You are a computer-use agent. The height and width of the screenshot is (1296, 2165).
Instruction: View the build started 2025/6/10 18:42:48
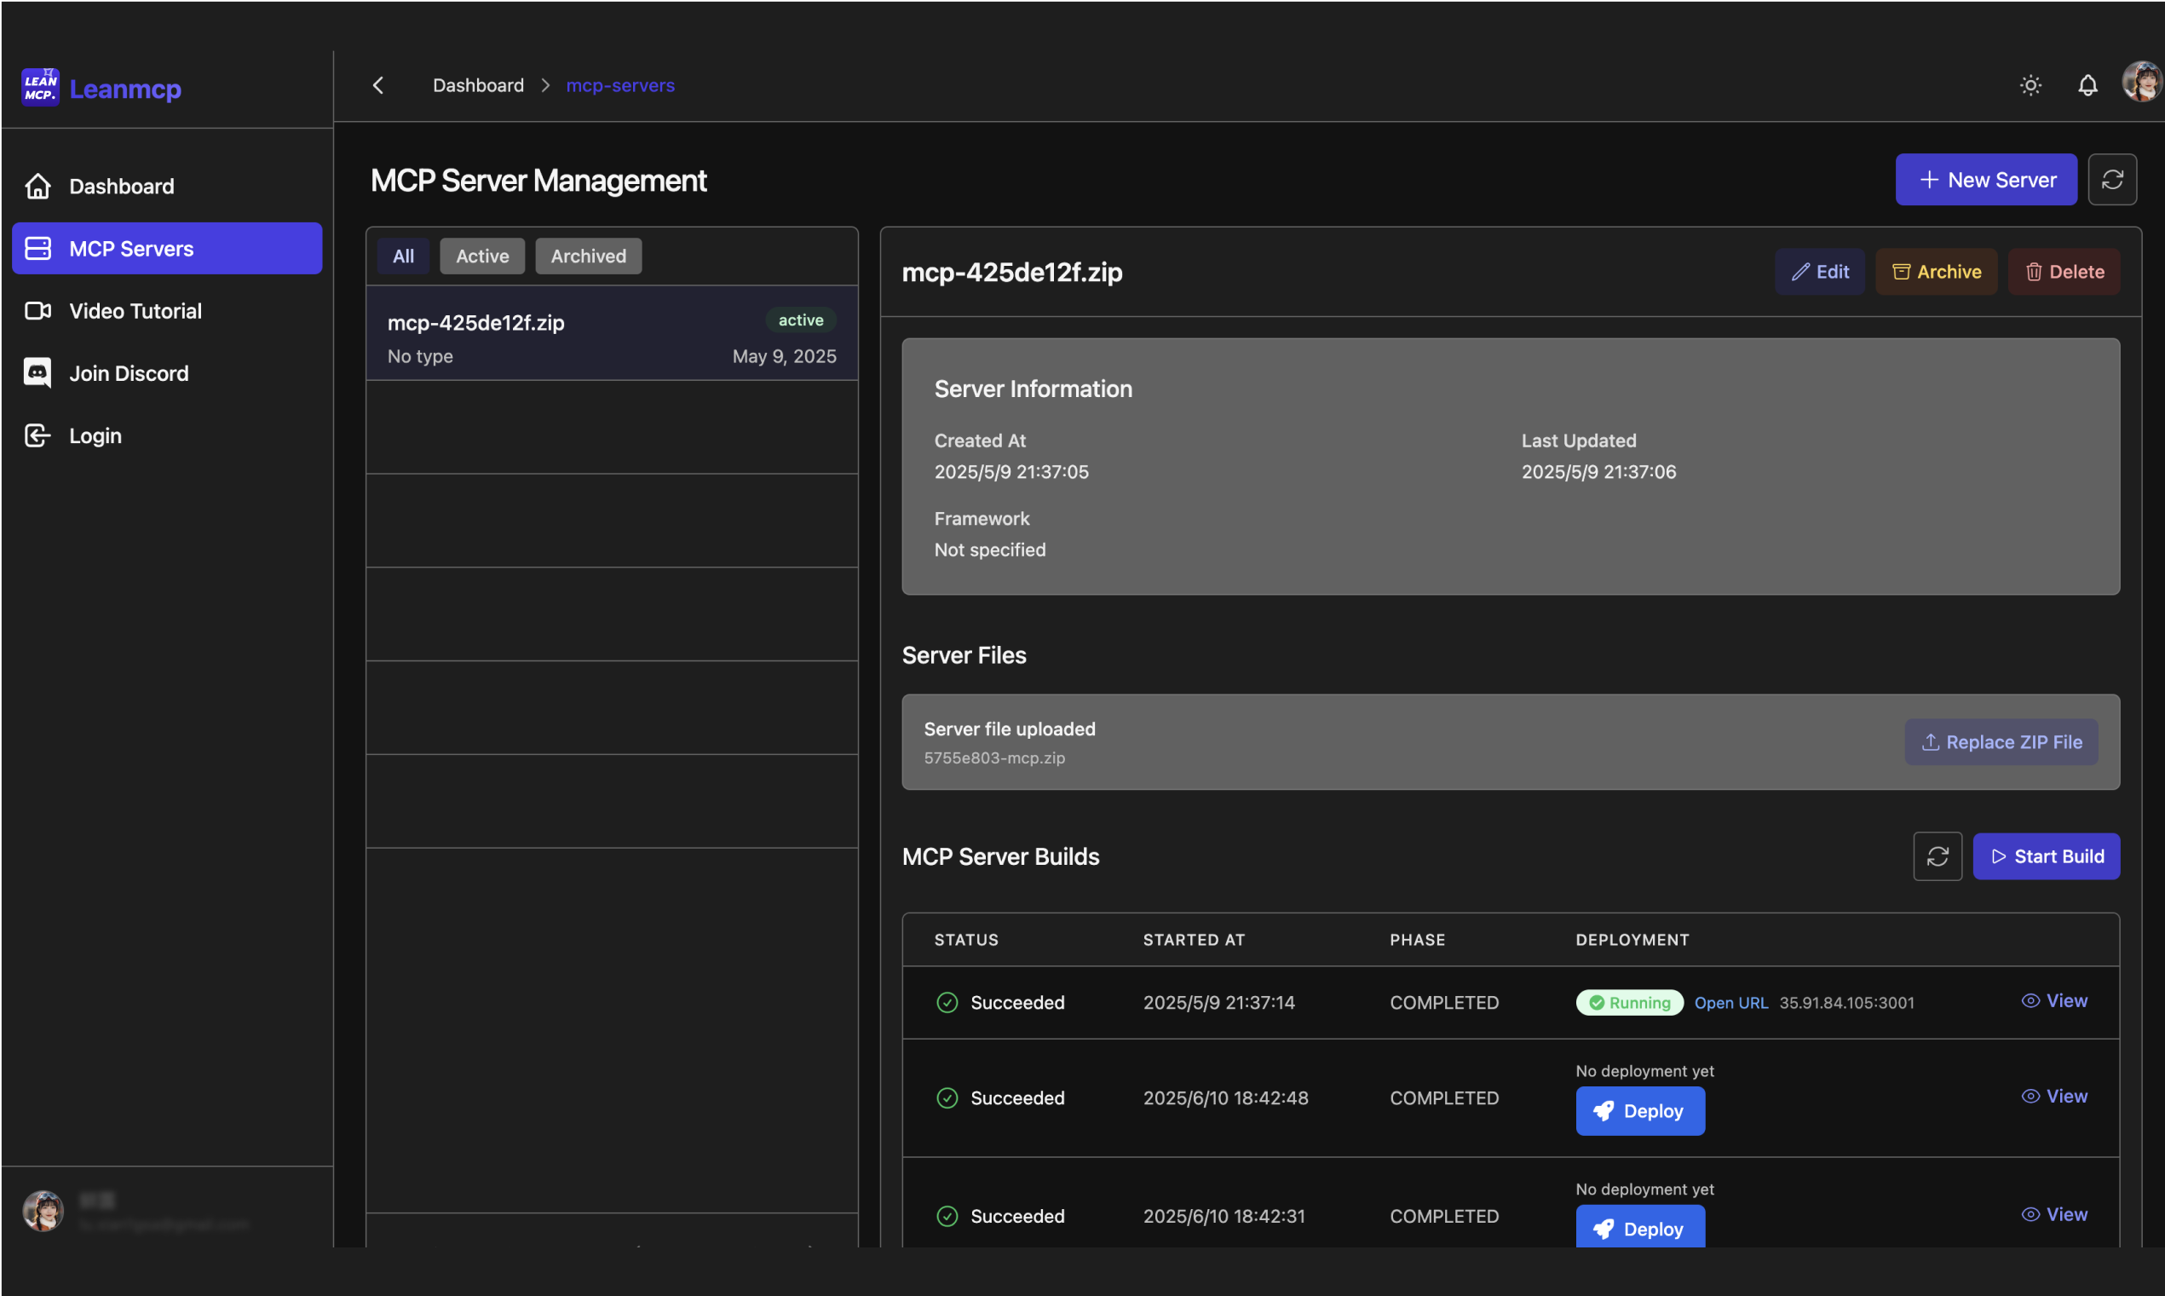[x=2054, y=1097]
